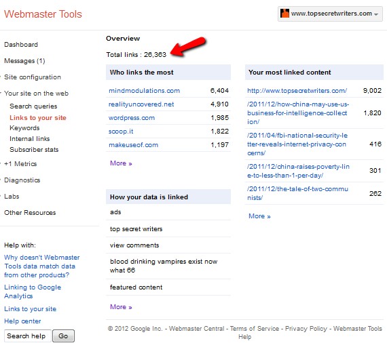This screenshot has width=387, height=343.
Task: Select Links to your site menu item
Action: click(x=38, y=118)
